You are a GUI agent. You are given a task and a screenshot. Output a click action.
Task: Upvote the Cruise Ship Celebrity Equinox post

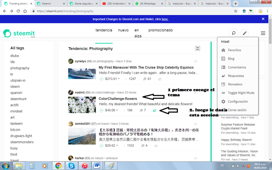click(102, 79)
